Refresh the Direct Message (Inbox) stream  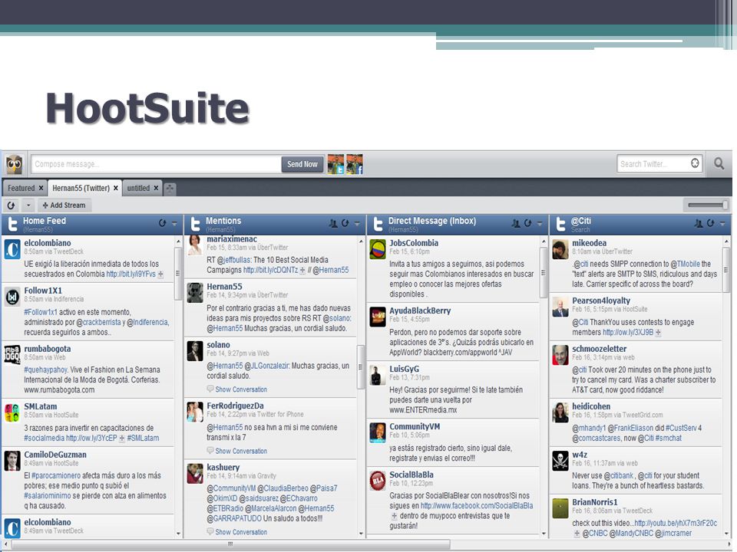pyautogui.click(x=528, y=223)
